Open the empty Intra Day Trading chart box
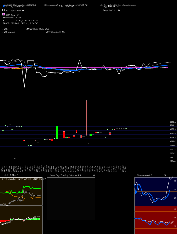Viewport: 177px width, 234px height. 71,199
